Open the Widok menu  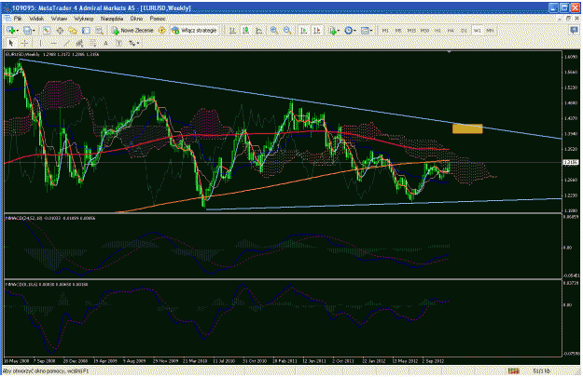(x=36, y=19)
